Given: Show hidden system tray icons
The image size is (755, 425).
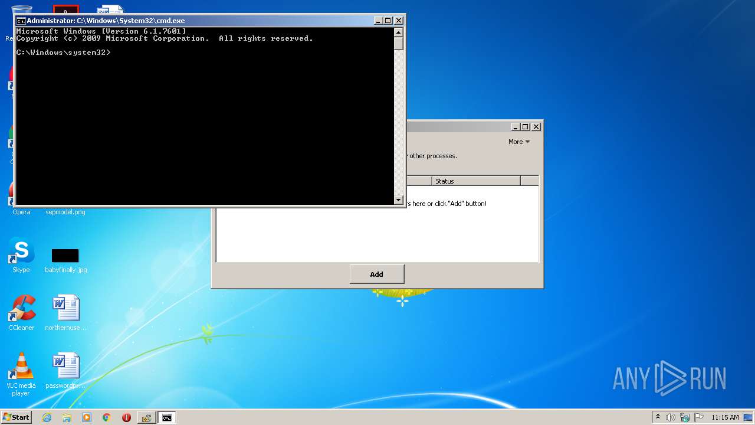Looking at the screenshot, I should pyautogui.click(x=658, y=417).
